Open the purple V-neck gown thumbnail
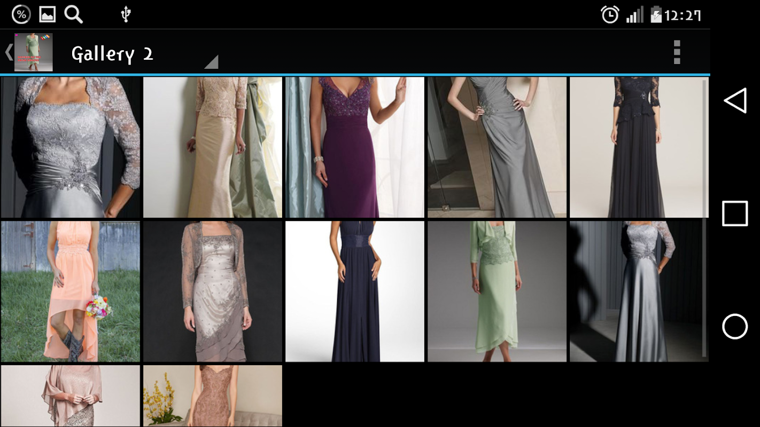 (x=355, y=147)
